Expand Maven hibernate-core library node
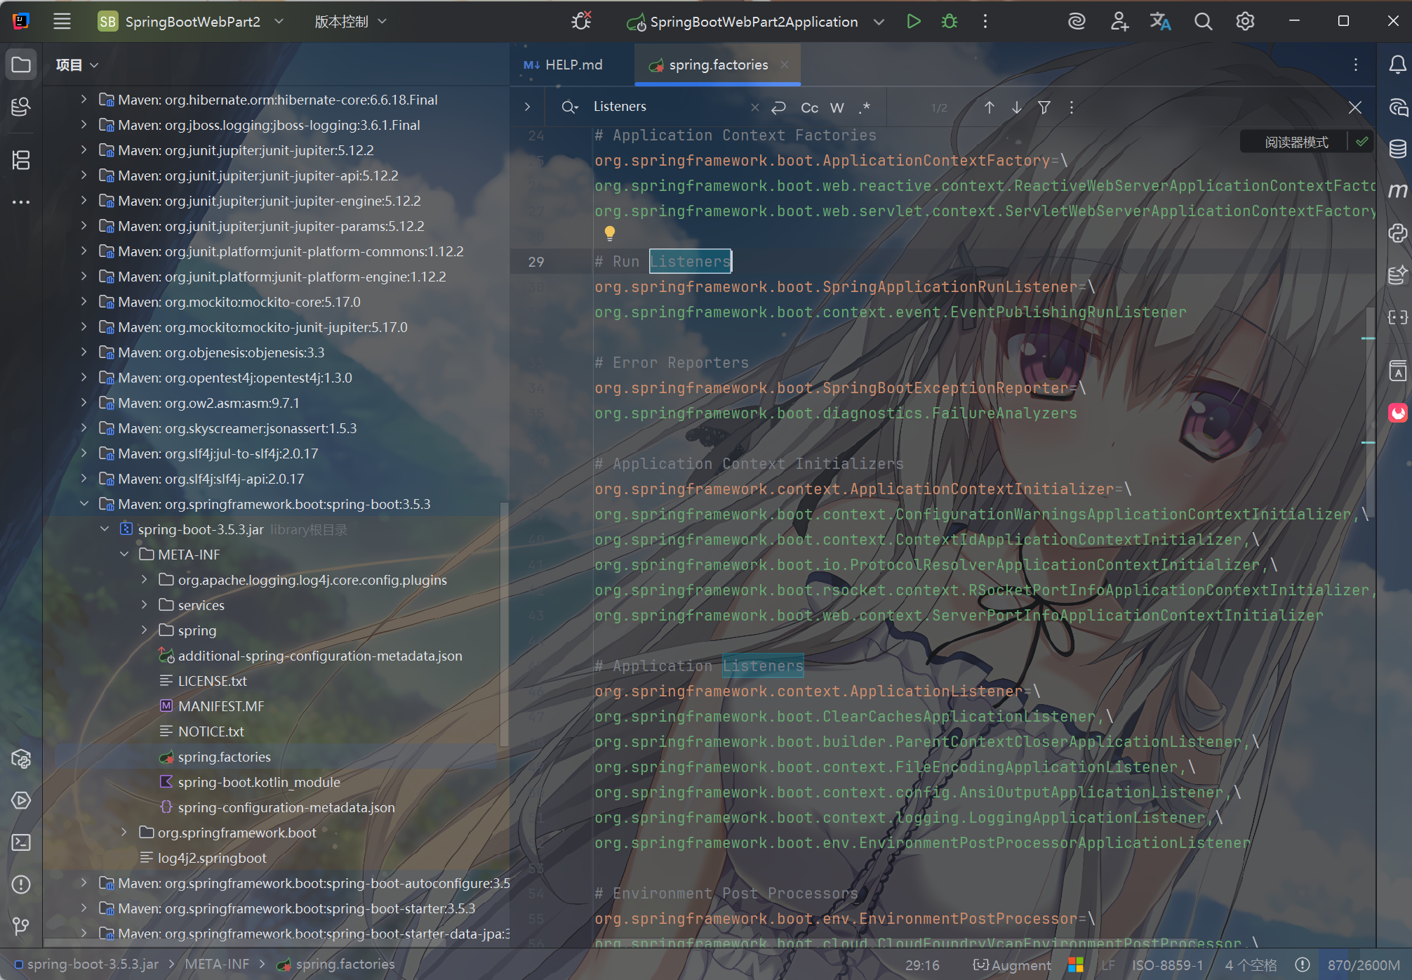 (84, 100)
